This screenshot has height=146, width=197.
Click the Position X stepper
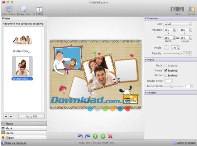coord(174,30)
